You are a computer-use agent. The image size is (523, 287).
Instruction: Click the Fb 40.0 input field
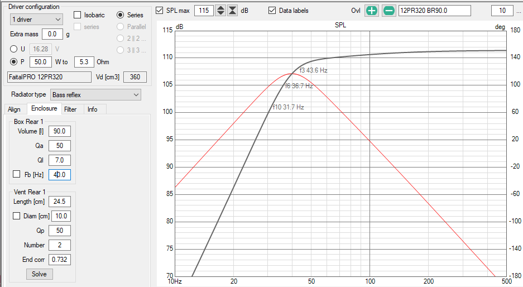60,175
